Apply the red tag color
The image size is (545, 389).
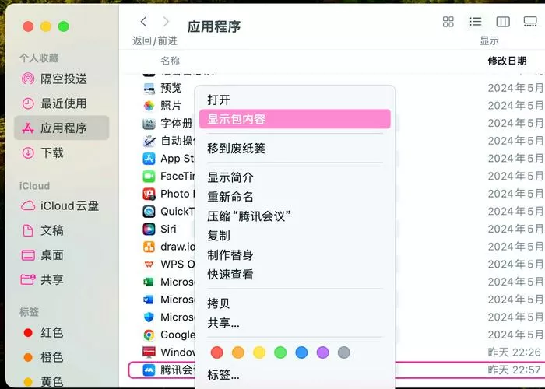click(217, 352)
